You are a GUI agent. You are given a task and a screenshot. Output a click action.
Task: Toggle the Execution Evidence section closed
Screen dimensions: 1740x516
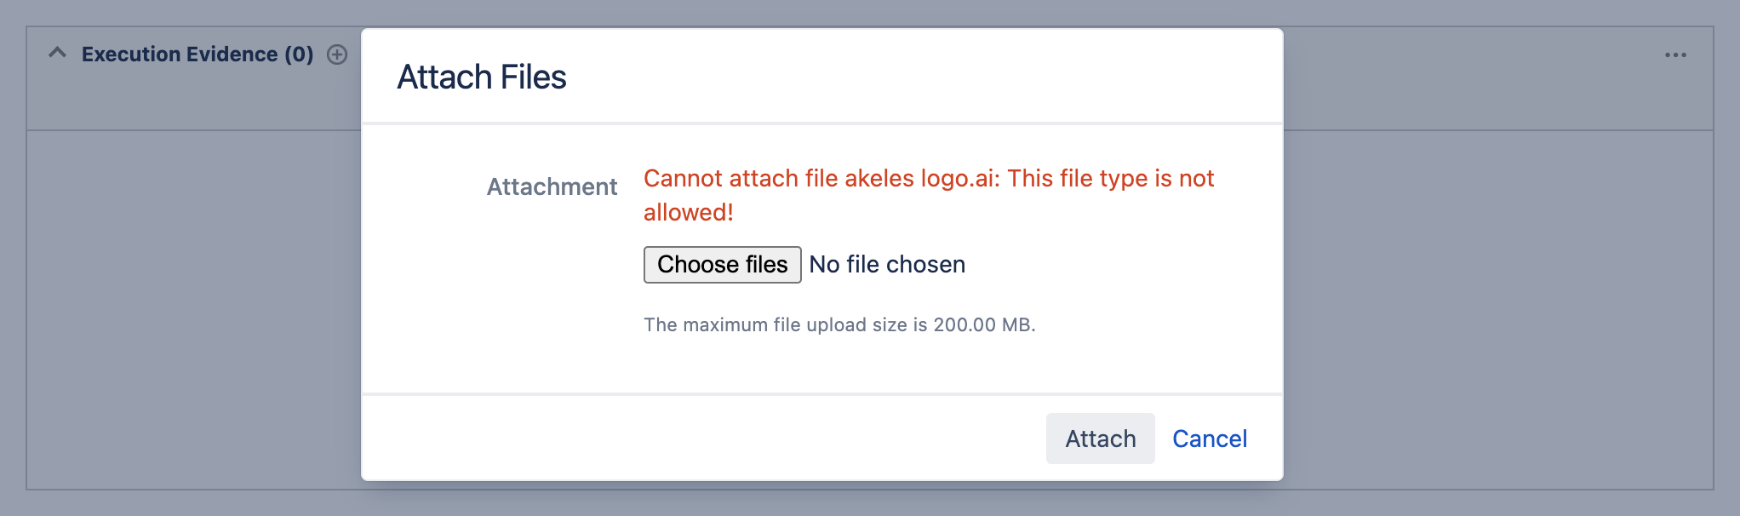(x=58, y=53)
